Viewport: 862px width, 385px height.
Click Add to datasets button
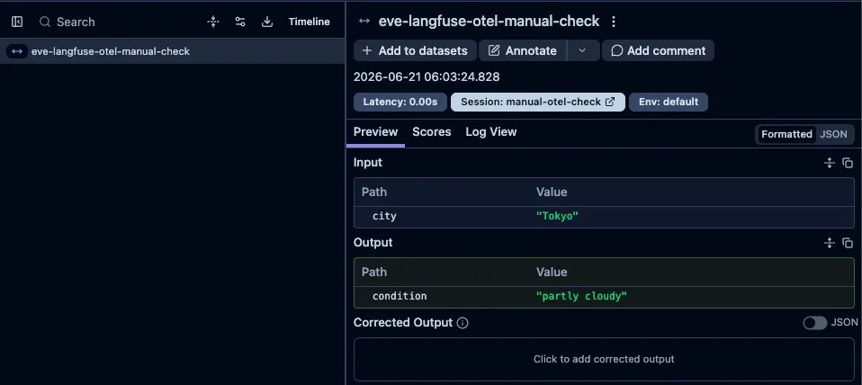415,50
